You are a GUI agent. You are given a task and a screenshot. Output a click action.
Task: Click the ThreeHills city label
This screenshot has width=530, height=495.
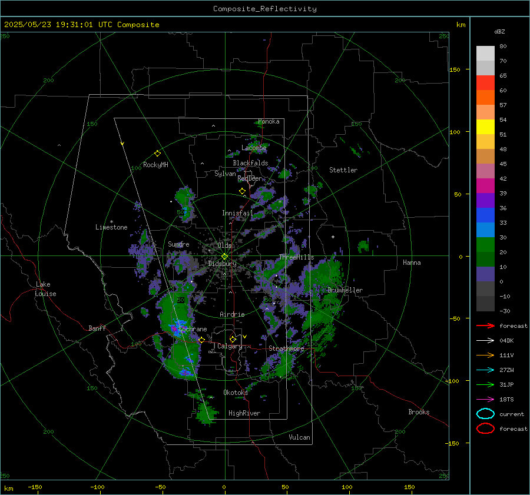[x=296, y=257]
